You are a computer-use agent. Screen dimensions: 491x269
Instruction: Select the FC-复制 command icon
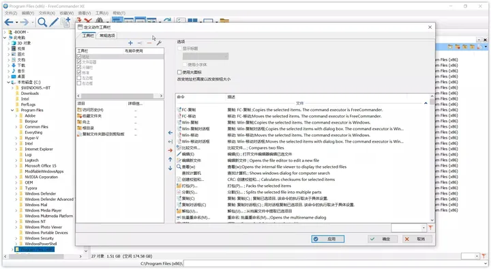point(179,110)
